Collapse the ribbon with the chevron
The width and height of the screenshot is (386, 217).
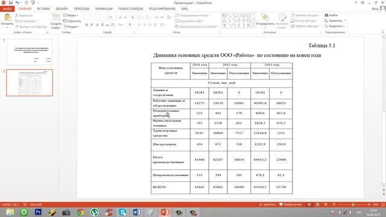coord(382,32)
